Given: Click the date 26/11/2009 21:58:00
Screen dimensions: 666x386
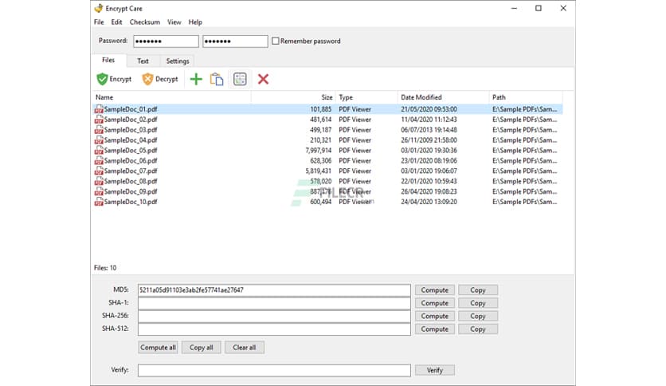Looking at the screenshot, I should (429, 140).
